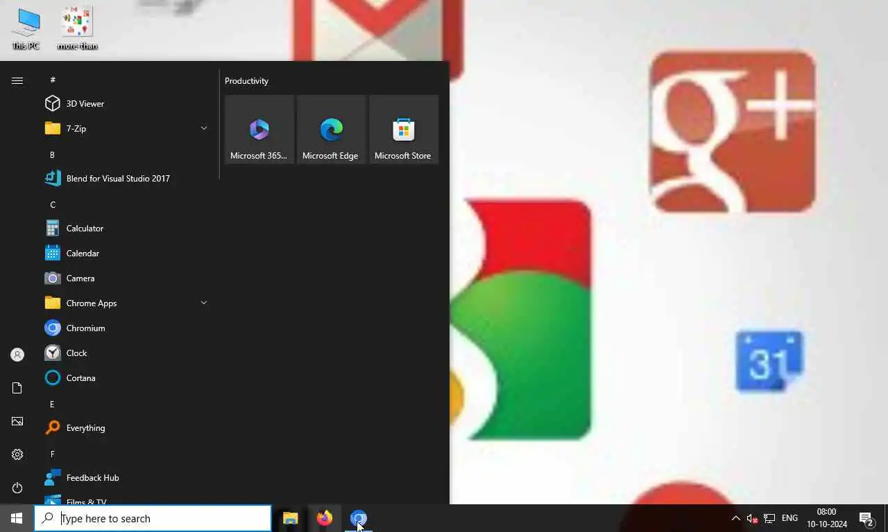Open the notification action center
This screenshot has width=888, height=532.
click(x=866, y=518)
